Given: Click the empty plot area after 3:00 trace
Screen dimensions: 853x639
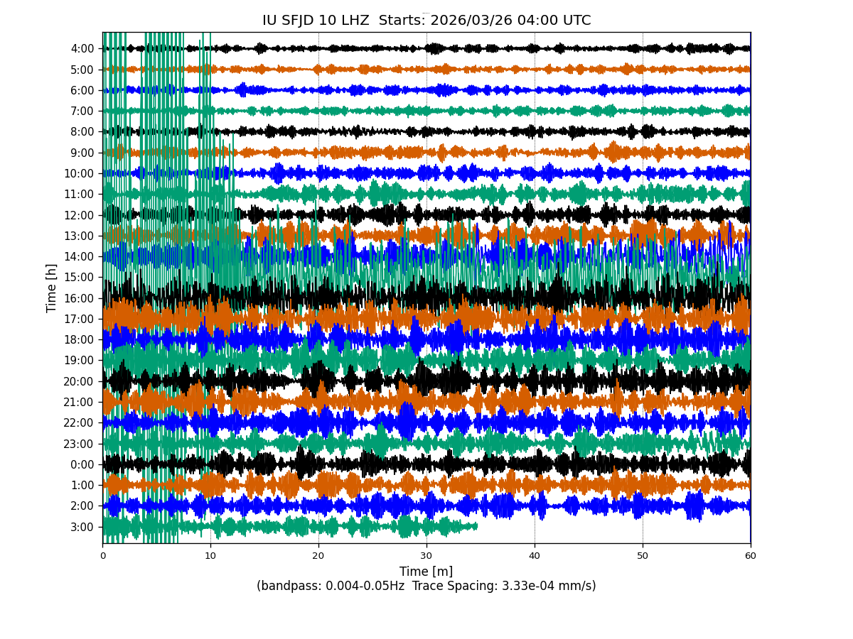Looking at the screenshot, I should click(611, 529).
